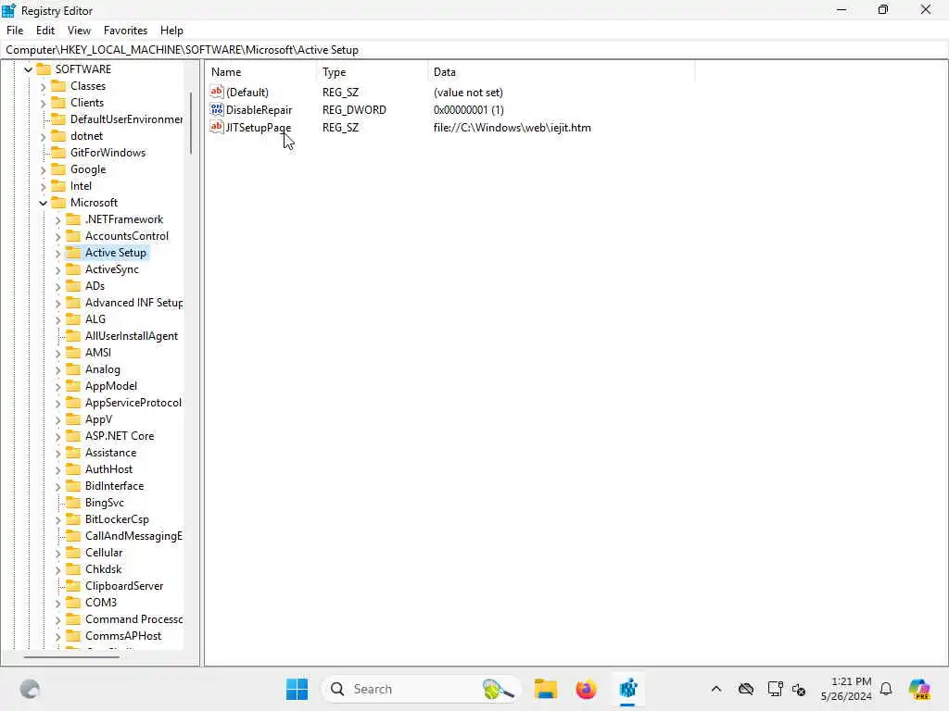Select the BingSvc folder icon

[x=73, y=503]
